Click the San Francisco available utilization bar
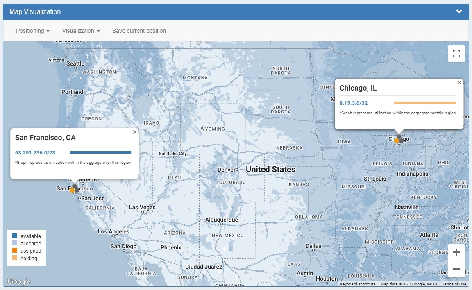The image size is (472, 290). click(x=100, y=152)
